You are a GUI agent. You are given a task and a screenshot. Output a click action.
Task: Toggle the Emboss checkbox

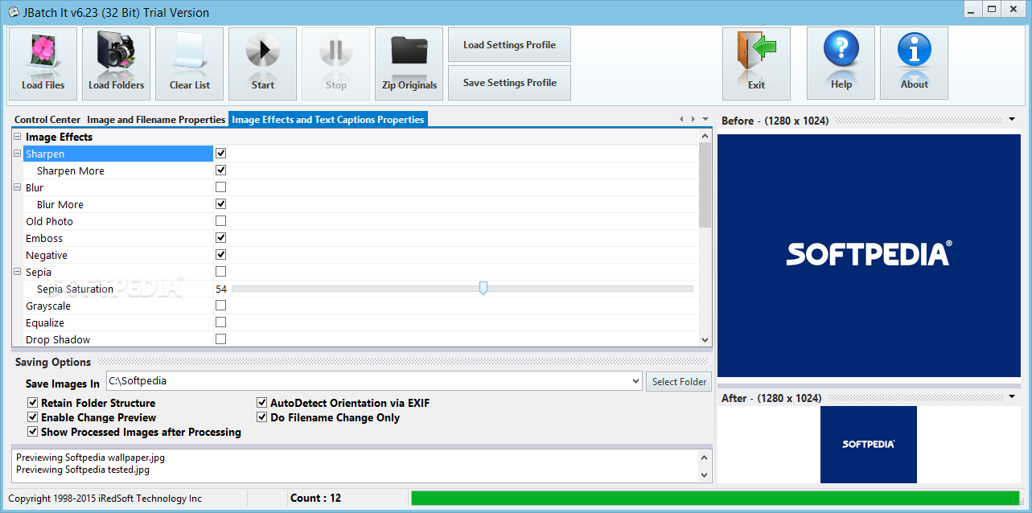click(221, 237)
